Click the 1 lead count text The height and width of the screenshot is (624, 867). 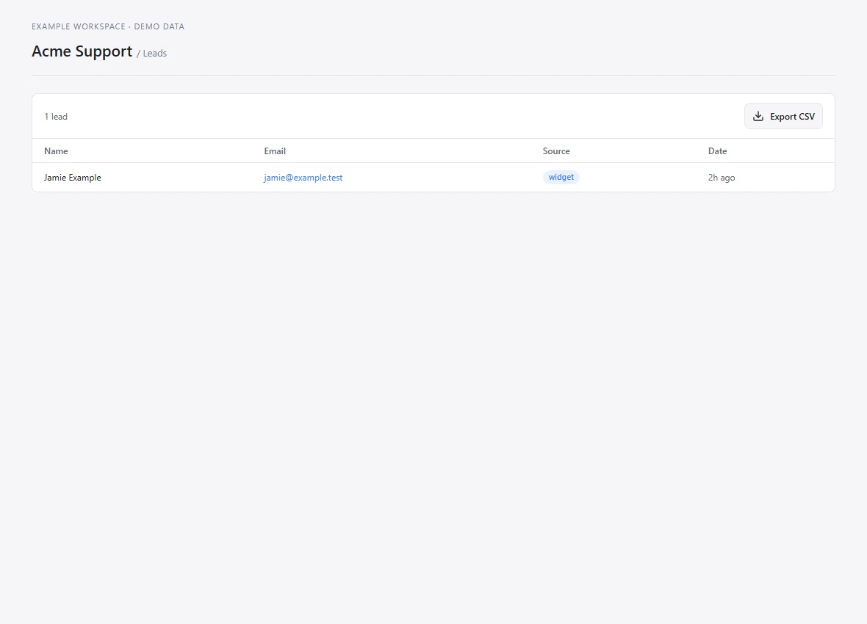(56, 117)
